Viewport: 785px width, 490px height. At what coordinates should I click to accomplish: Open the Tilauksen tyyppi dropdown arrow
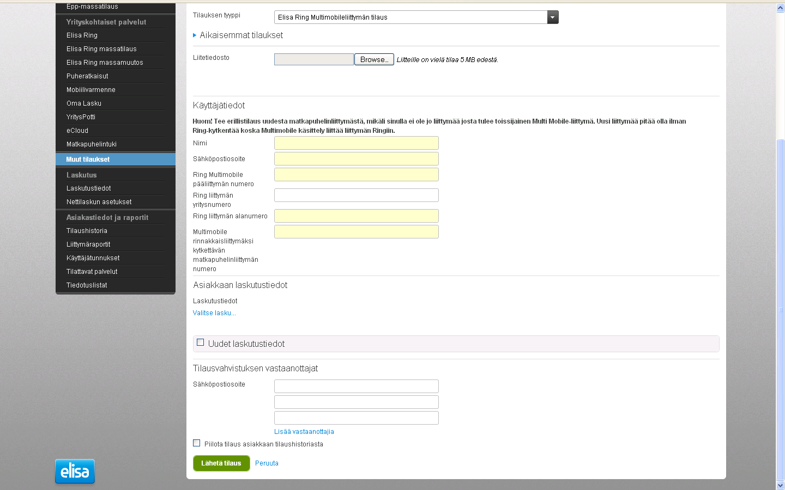pos(553,17)
